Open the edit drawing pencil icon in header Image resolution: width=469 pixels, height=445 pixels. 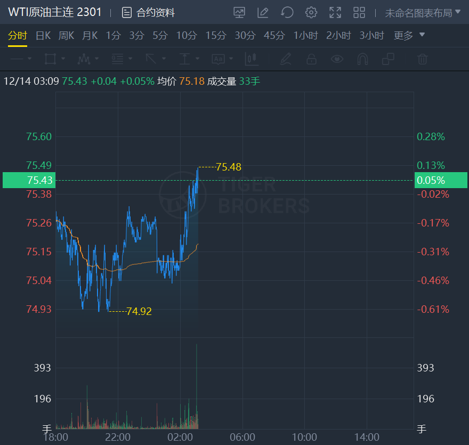[x=263, y=12]
